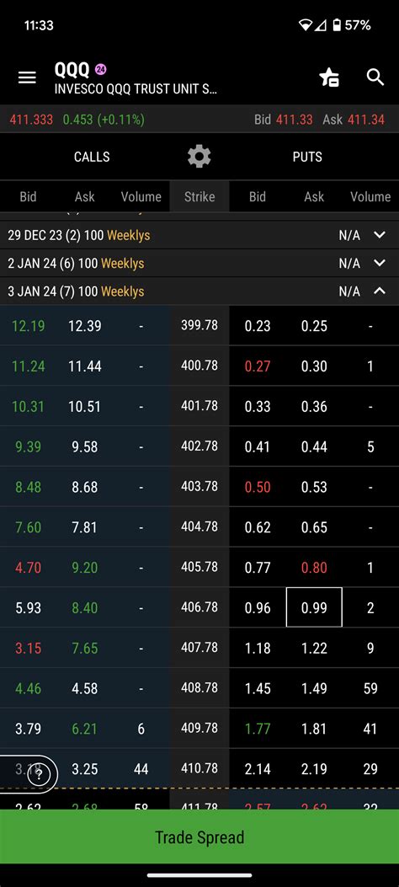Select call bid 4.70
This screenshot has width=399, height=887.
point(28,568)
